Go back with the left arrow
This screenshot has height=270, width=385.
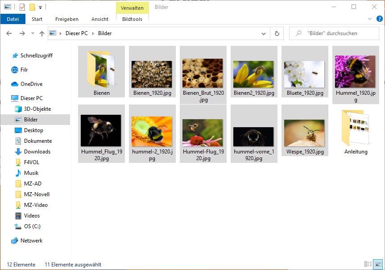coord(9,33)
